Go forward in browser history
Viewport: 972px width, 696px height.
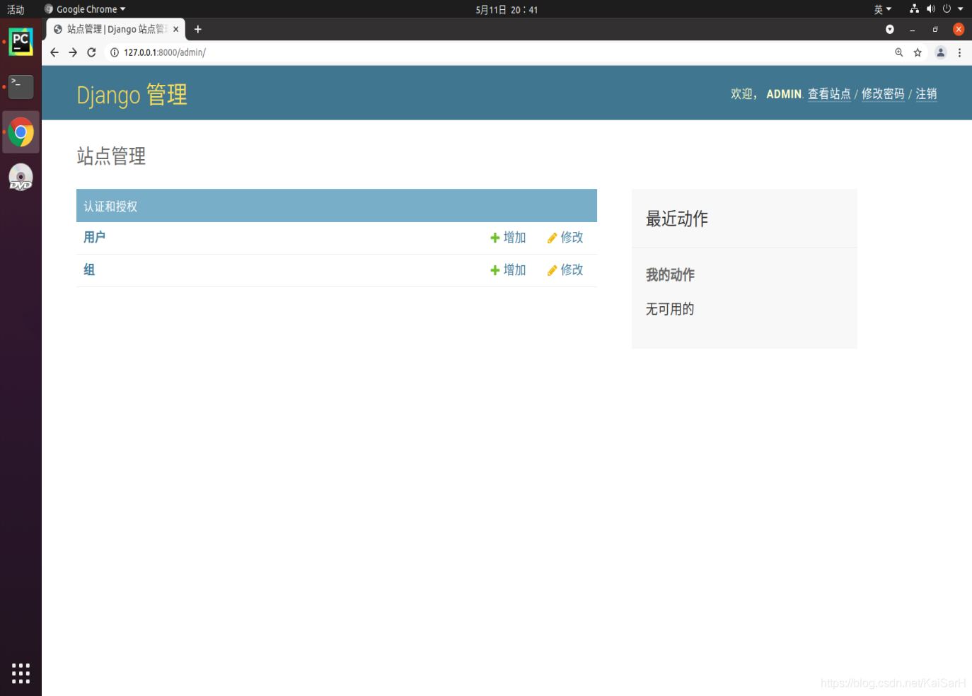[x=73, y=52]
